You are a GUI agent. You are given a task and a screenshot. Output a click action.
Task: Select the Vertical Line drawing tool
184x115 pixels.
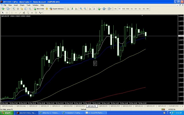pyautogui.click(x=12, y=13)
